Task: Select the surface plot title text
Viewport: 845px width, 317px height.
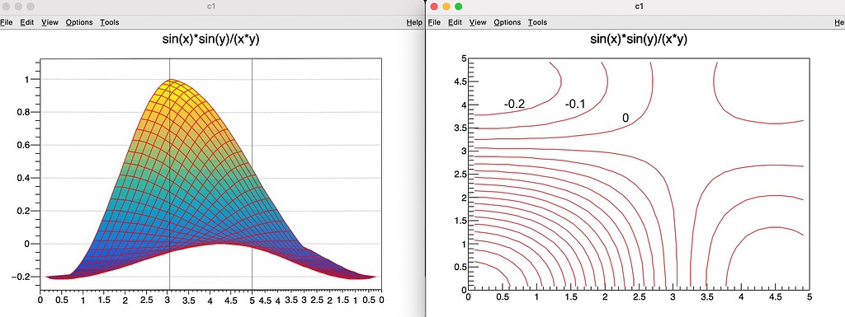Action: pos(210,40)
